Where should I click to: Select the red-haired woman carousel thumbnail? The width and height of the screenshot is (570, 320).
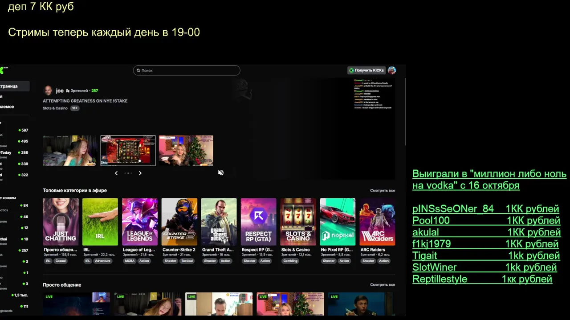click(70, 151)
